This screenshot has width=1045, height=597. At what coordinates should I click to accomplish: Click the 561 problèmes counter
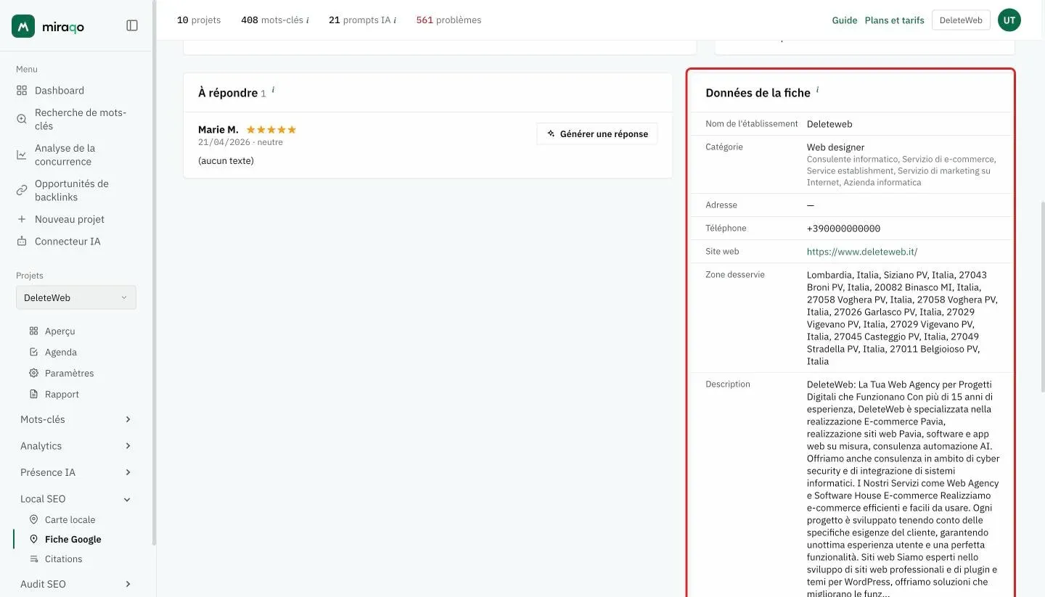click(448, 20)
